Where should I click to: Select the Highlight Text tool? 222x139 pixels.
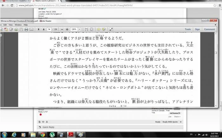104,29
